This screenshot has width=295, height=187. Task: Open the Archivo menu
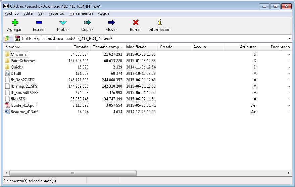click(12, 13)
